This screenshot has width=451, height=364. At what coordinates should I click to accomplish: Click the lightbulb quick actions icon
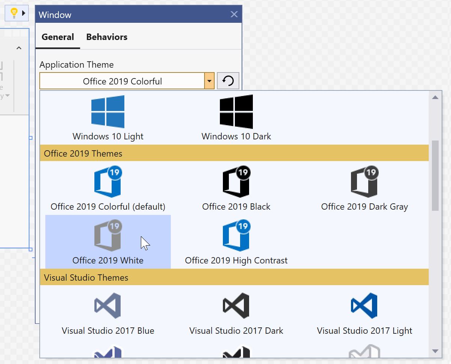click(14, 13)
